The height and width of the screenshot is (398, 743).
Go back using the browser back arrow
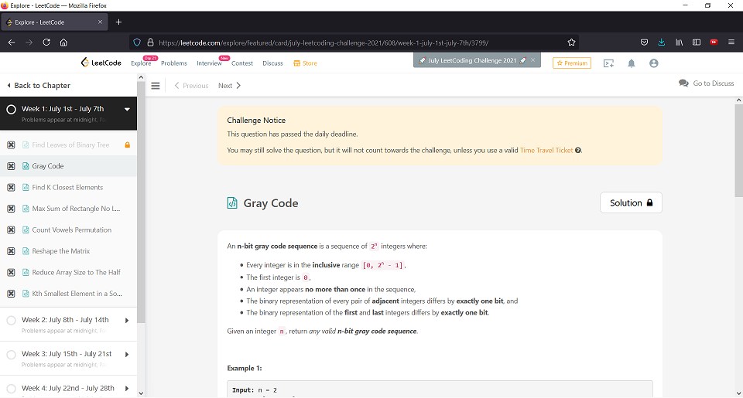[12, 43]
